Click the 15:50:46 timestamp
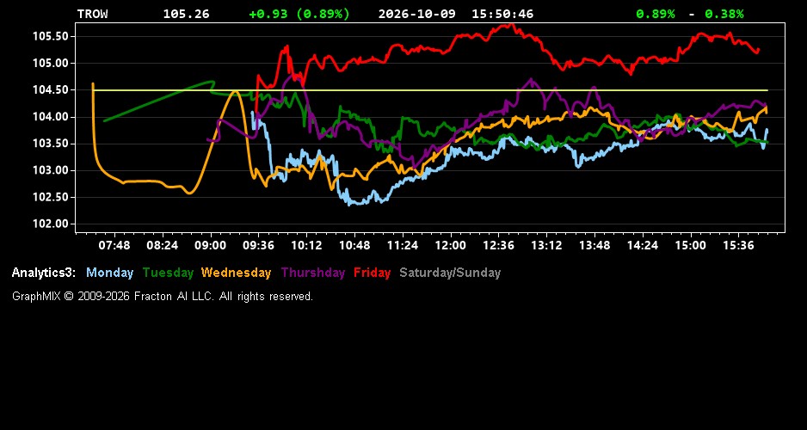The height and width of the screenshot is (430, 807). 502,15
